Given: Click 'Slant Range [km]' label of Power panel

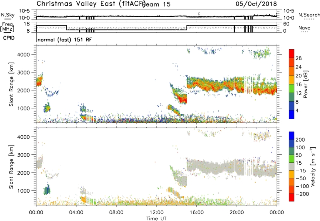Looking at the screenshot, I should (x=11, y=84).
